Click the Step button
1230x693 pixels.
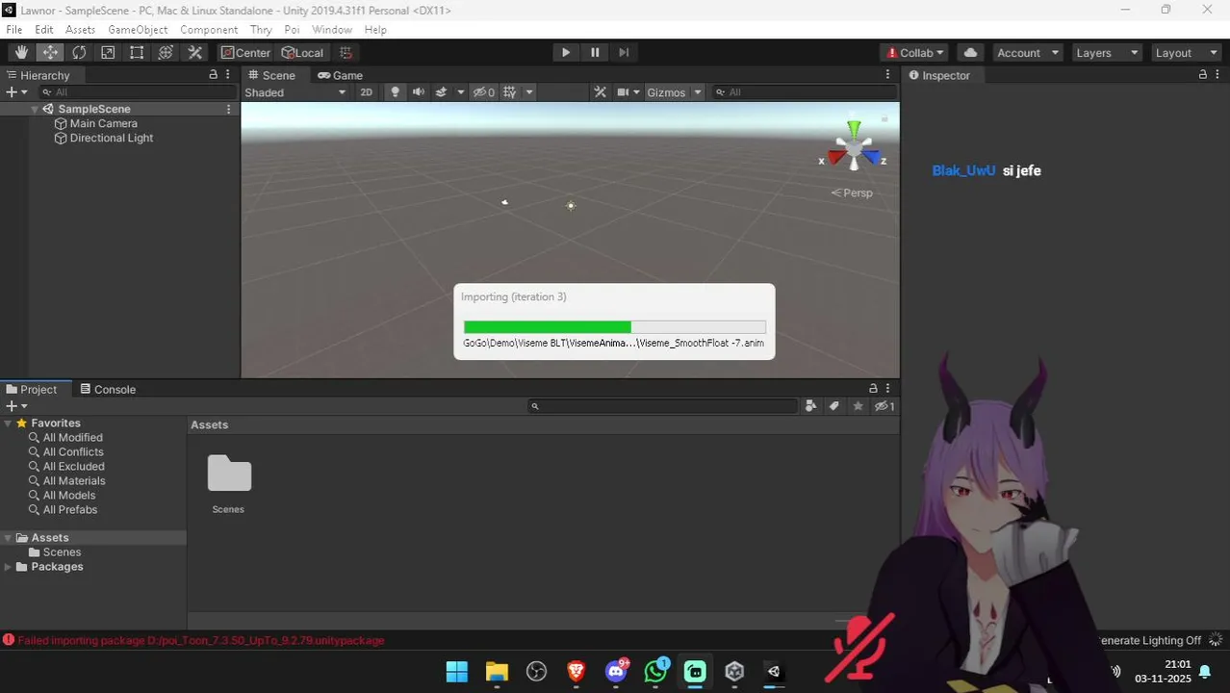click(624, 53)
